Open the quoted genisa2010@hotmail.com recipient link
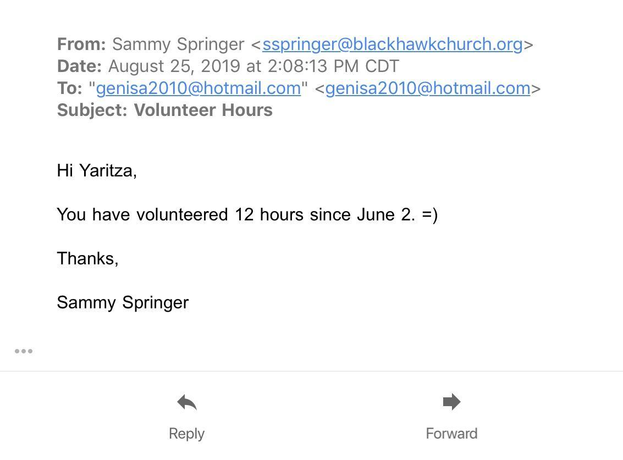623x460 pixels. coord(199,88)
